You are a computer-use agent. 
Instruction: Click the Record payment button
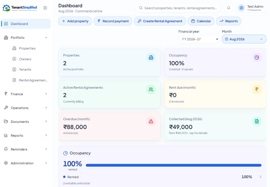pos(113,21)
